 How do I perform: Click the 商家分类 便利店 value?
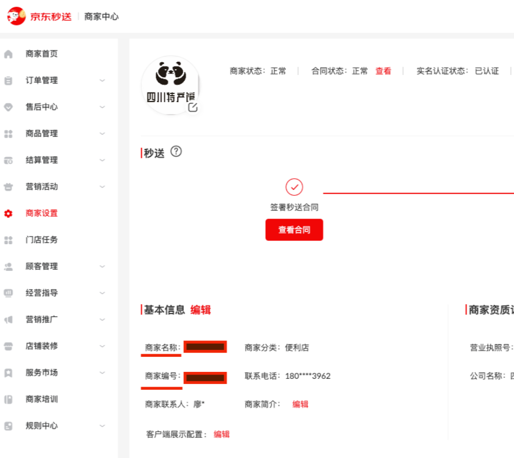pos(297,348)
